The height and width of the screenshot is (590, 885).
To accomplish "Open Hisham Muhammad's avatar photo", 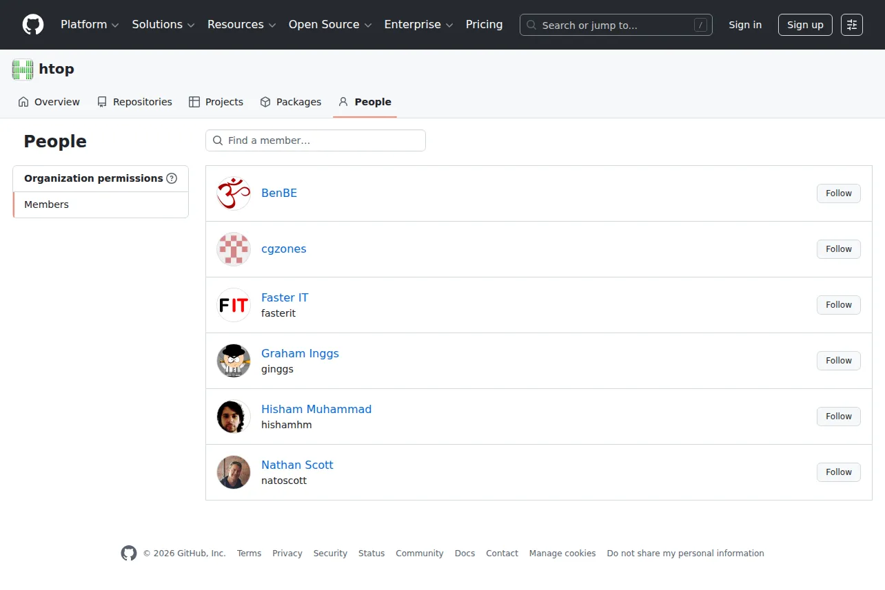I will [x=234, y=417].
